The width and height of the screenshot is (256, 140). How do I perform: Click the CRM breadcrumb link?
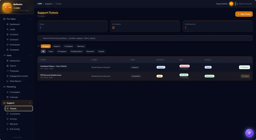40,4
